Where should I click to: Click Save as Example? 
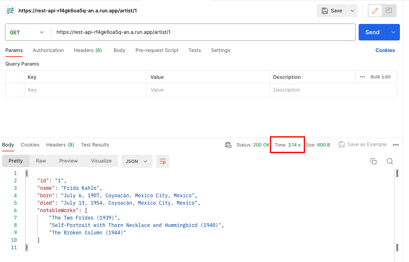[363, 144]
